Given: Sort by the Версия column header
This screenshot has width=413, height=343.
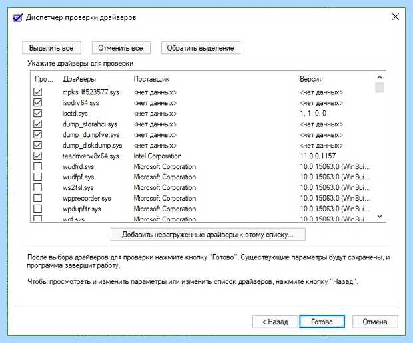Looking at the screenshot, I should (x=311, y=79).
